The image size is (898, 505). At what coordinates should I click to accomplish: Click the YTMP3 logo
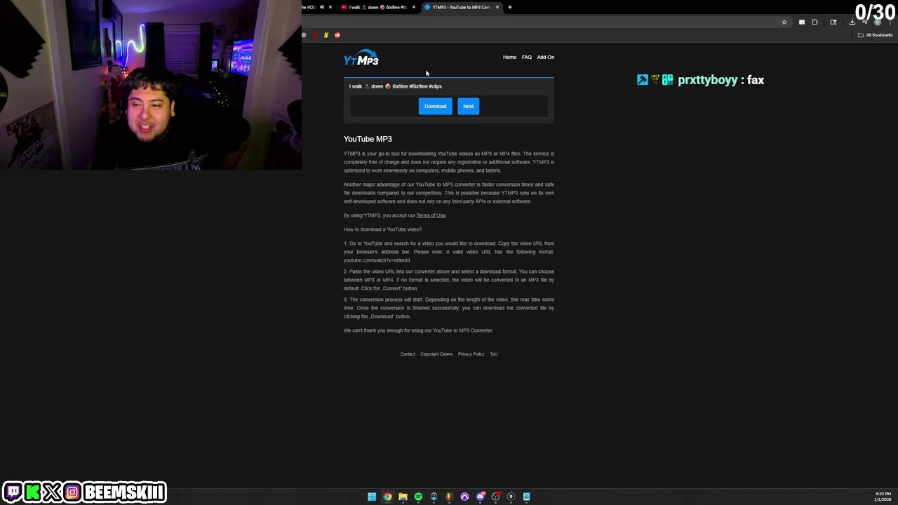point(361,58)
